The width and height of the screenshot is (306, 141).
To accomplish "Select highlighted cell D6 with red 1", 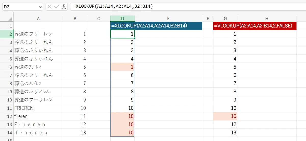I will (123, 67).
